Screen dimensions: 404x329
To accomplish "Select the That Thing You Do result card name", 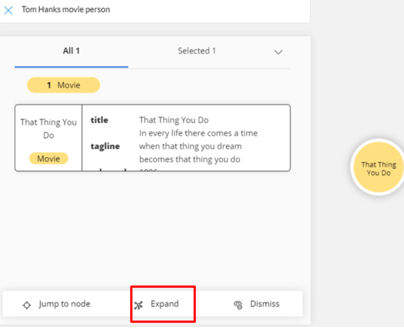I will [48, 128].
